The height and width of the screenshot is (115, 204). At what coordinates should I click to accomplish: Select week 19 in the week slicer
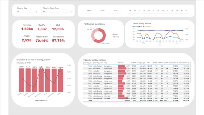coord(130,11)
